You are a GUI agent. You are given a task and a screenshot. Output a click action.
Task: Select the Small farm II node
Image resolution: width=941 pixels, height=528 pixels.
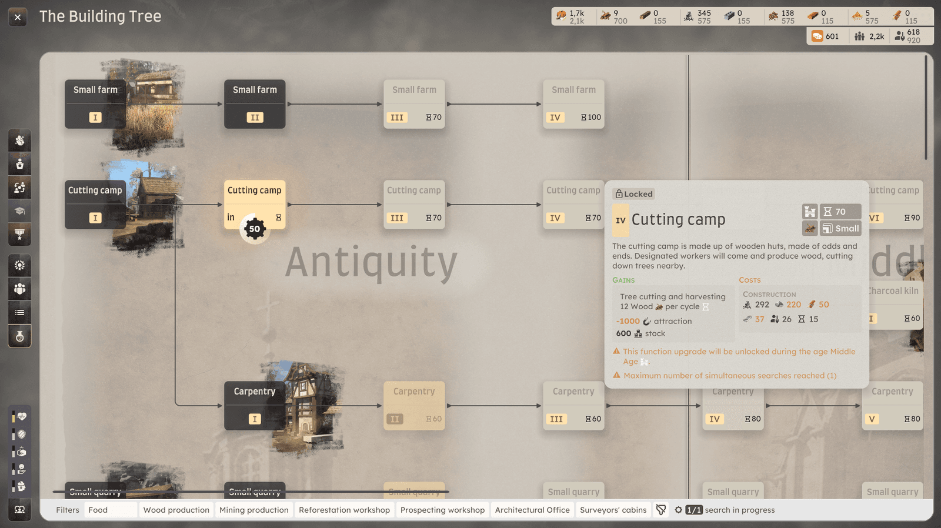click(x=255, y=104)
